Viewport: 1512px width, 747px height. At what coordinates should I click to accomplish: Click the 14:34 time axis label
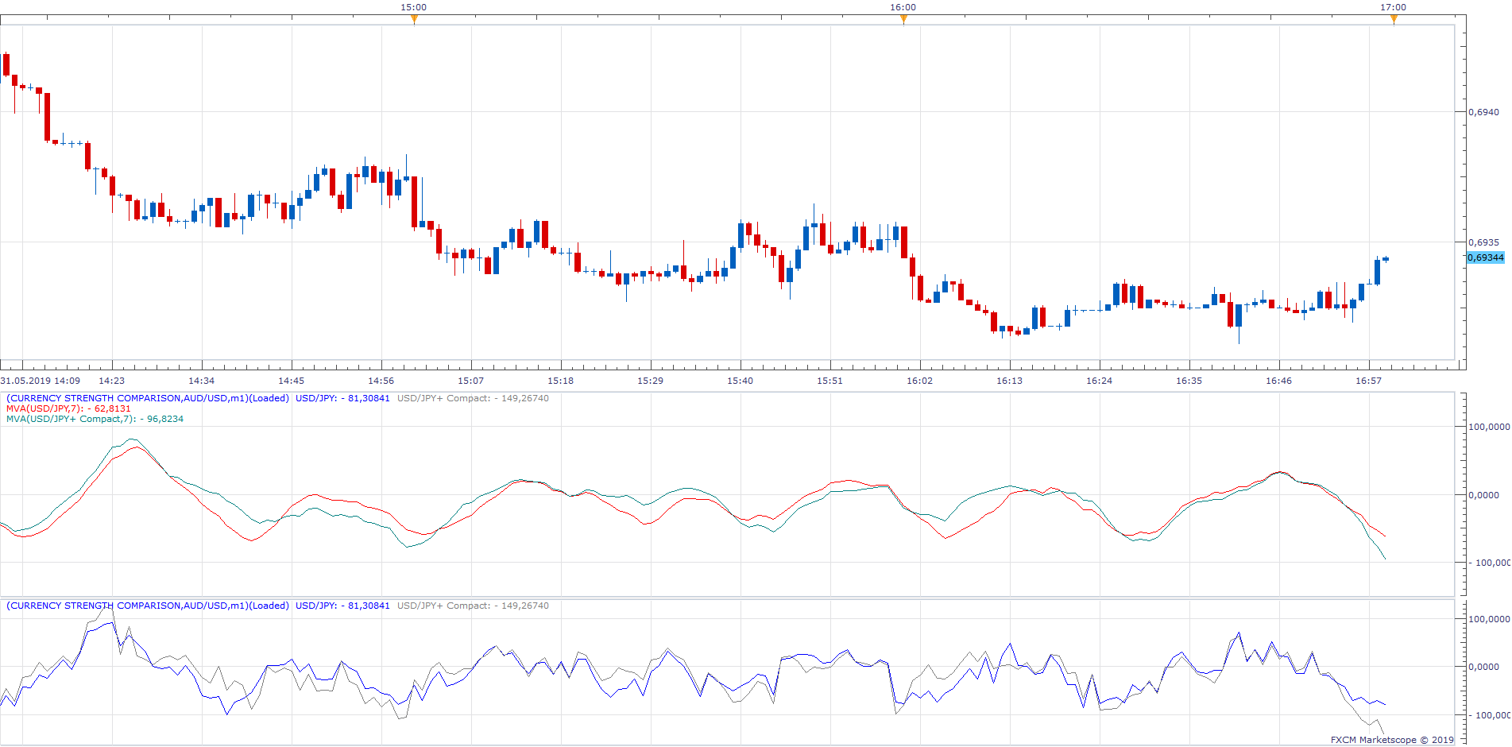coord(202,381)
